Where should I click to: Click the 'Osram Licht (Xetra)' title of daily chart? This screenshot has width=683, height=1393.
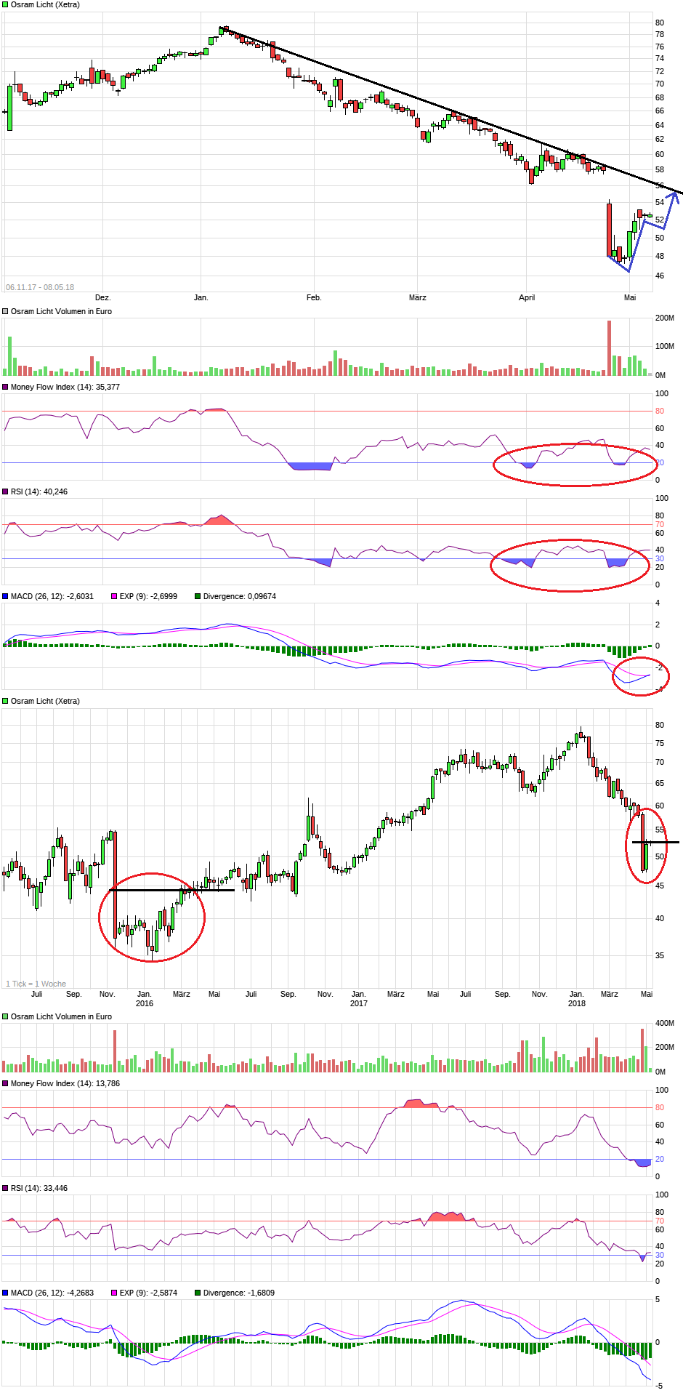[x=45, y=4]
